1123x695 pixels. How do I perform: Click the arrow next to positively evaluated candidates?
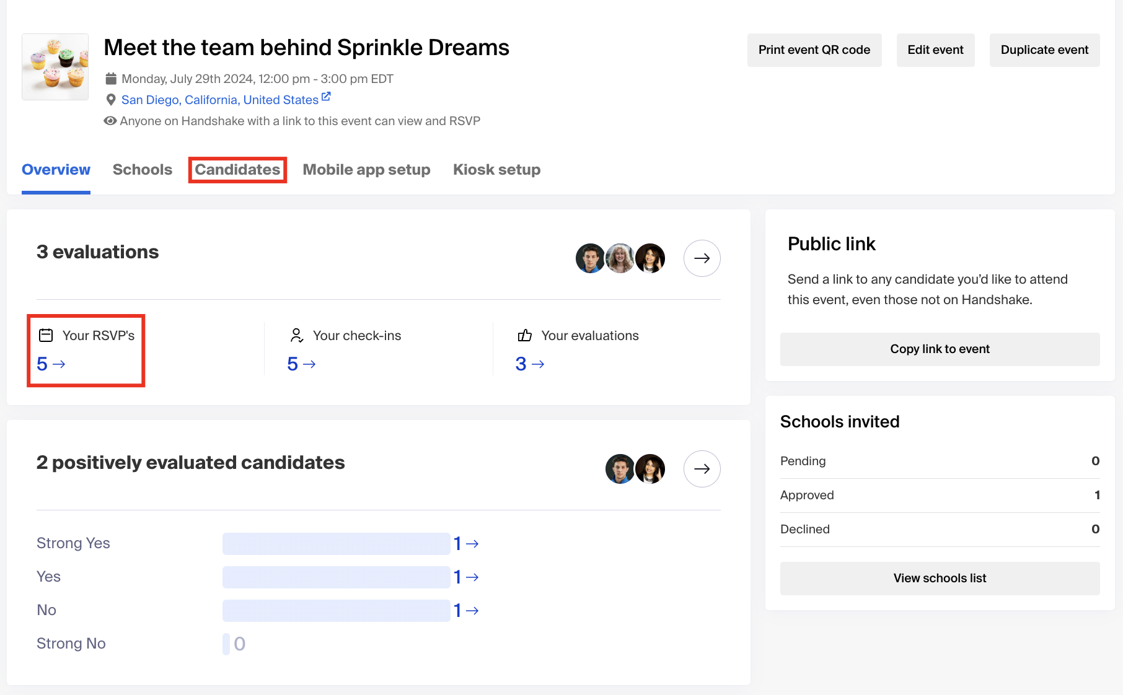point(702,469)
